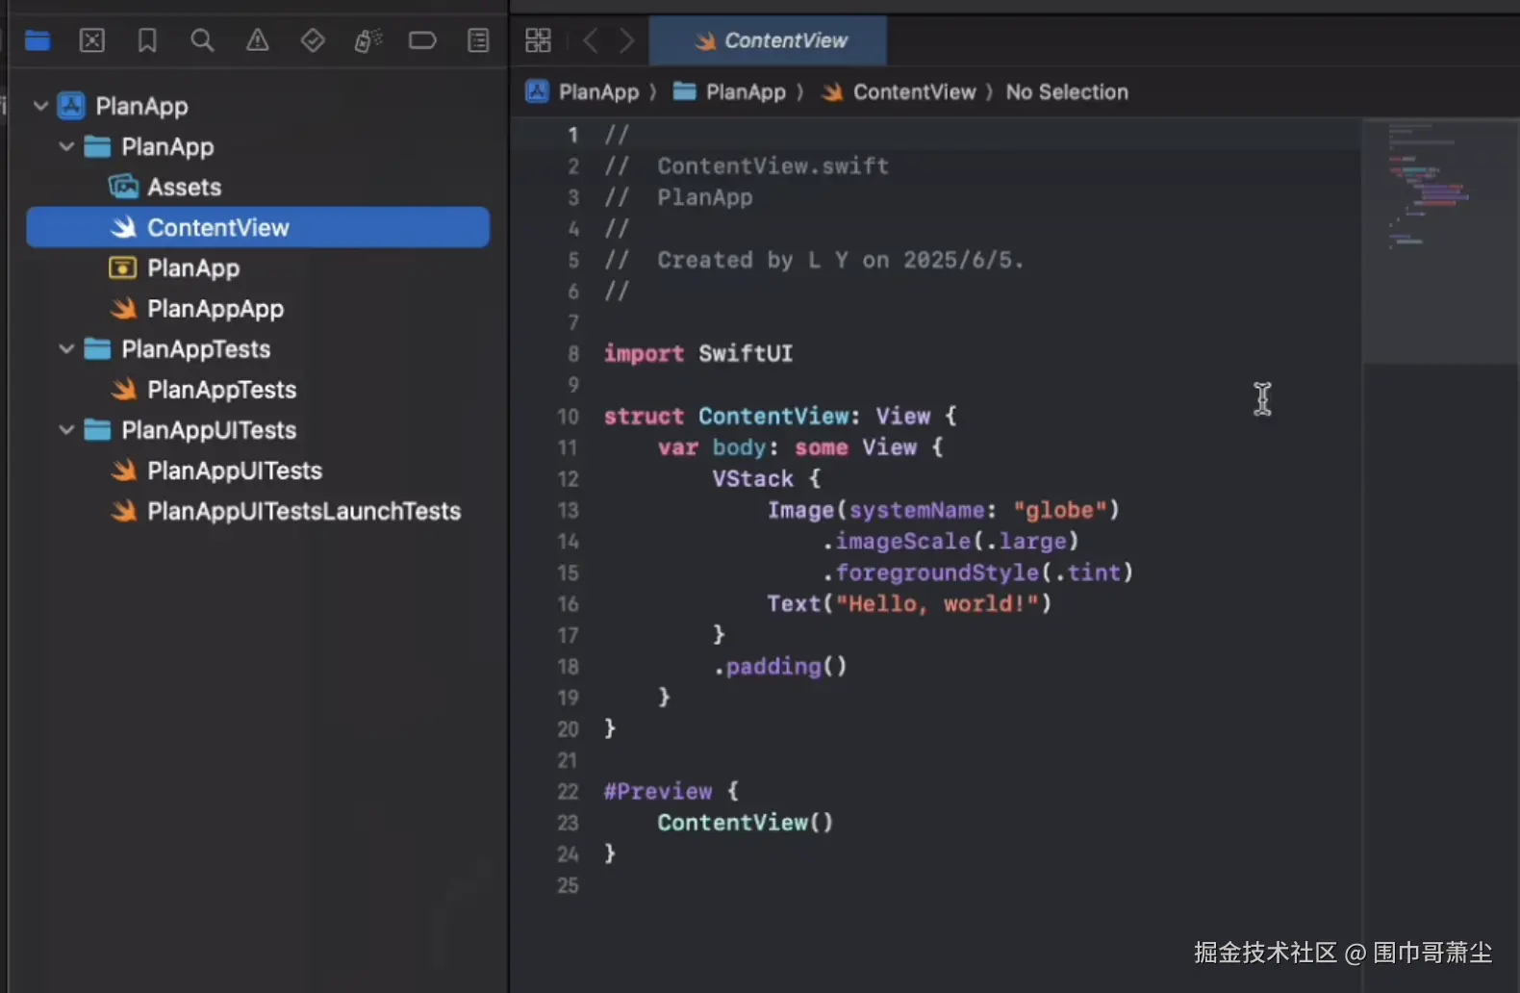The height and width of the screenshot is (993, 1520).
Task: Open the Report navigator
Action: pos(478,40)
